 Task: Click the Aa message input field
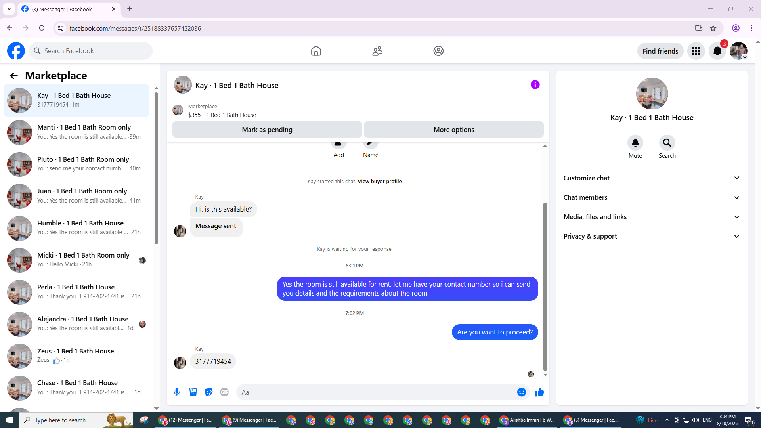pyautogui.click(x=377, y=392)
